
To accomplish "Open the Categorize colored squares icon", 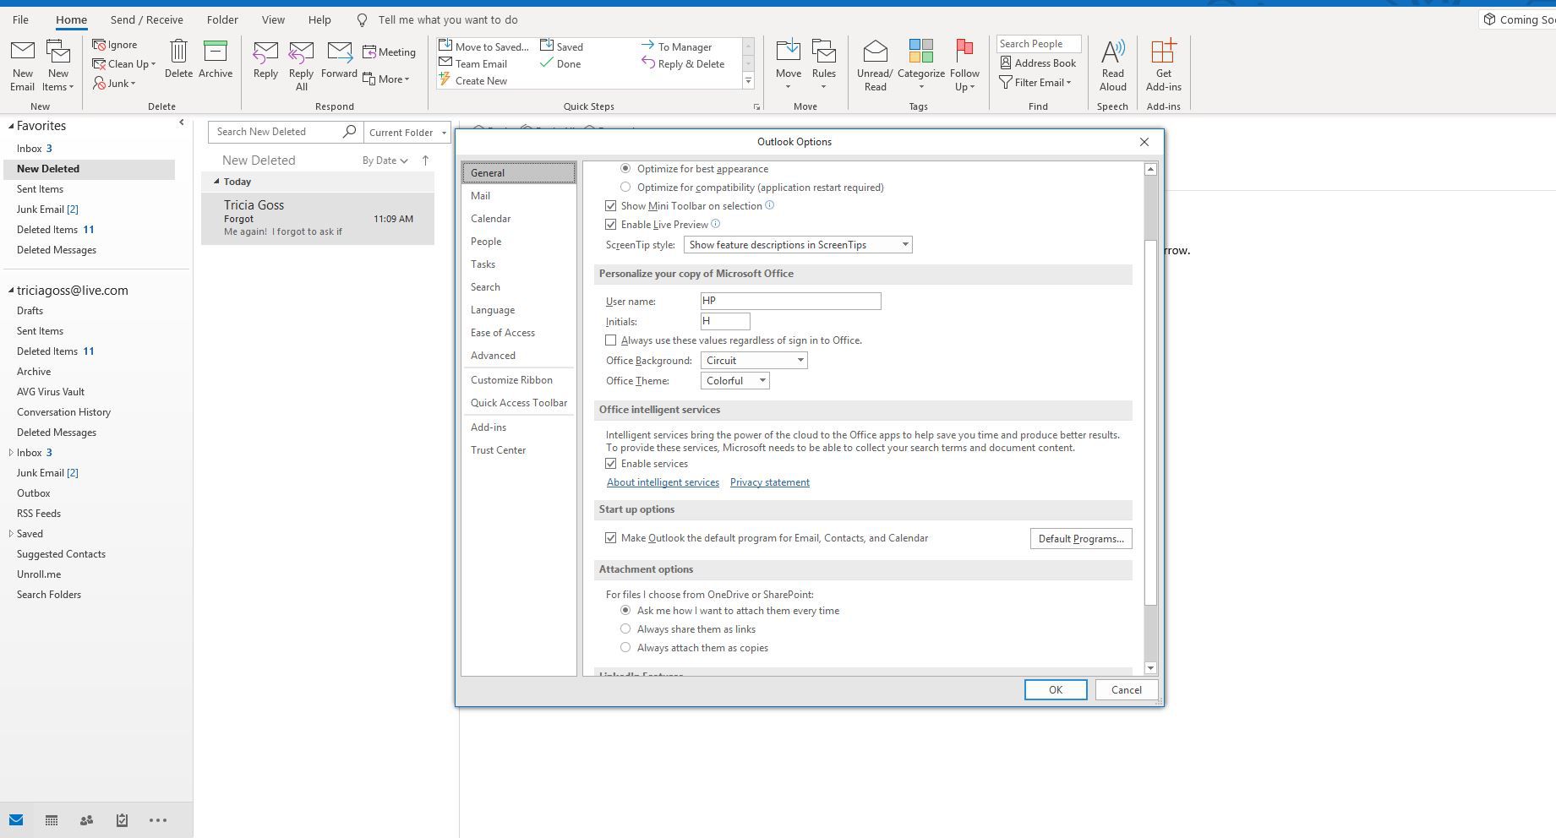I will (x=921, y=51).
